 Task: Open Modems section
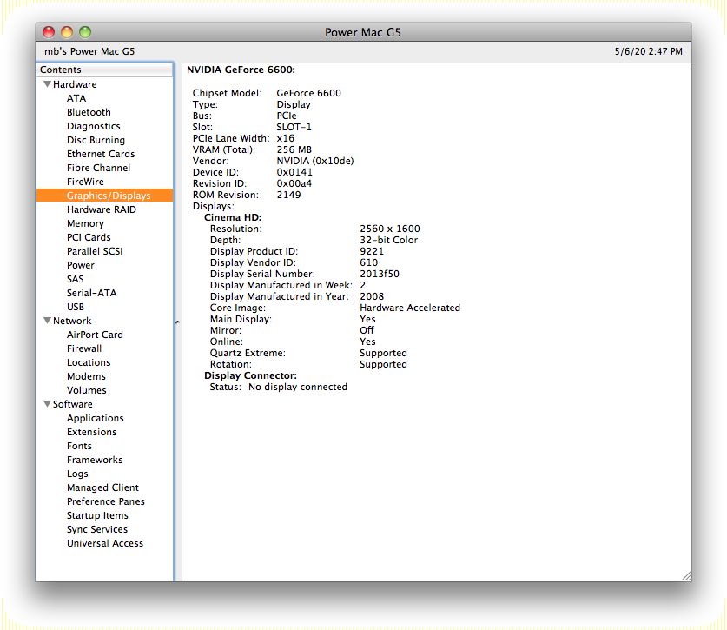coord(86,377)
